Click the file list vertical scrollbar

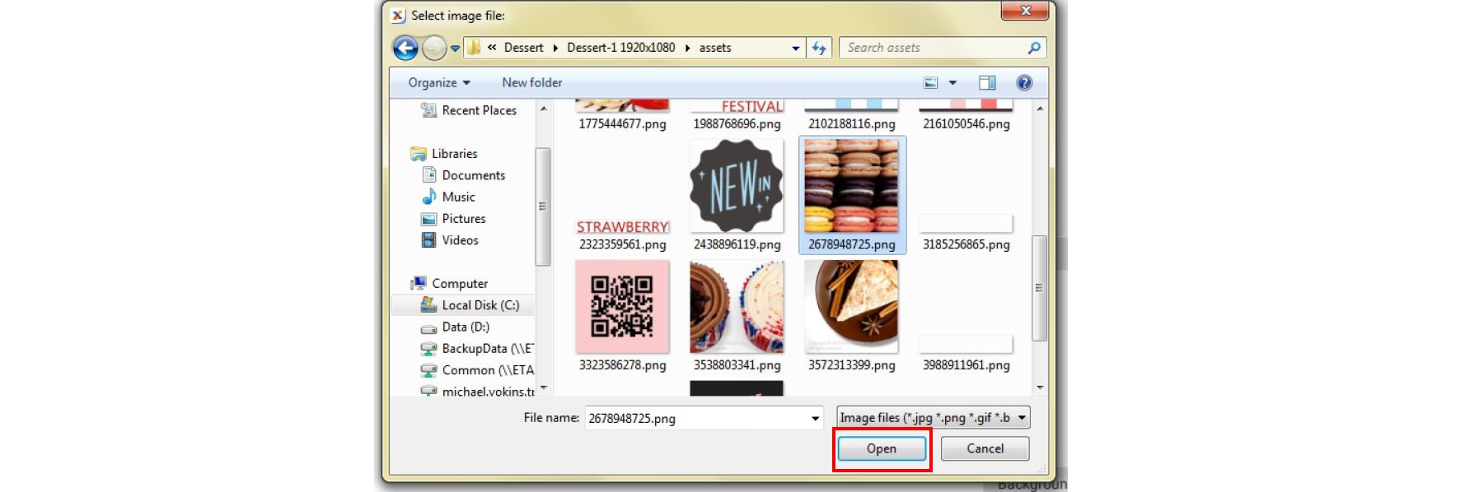1039,288
